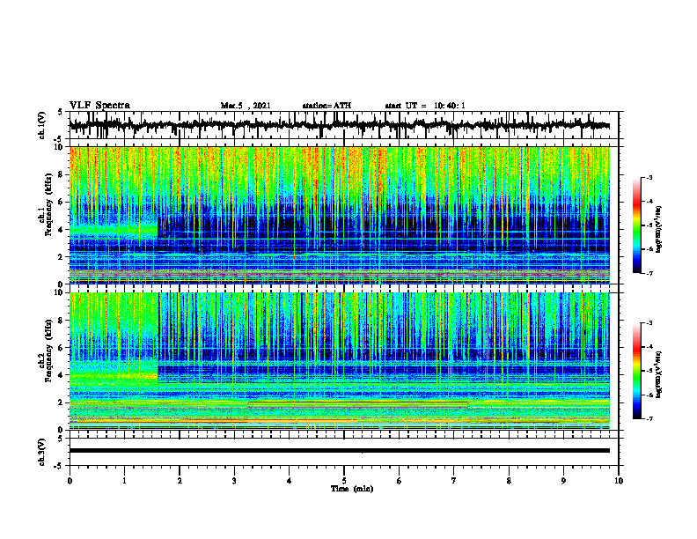Image resolution: width=697 pixels, height=539 pixels.
Task: Click the red 2 kHz line in ch.2 spectrogram
Action: pos(358,402)
